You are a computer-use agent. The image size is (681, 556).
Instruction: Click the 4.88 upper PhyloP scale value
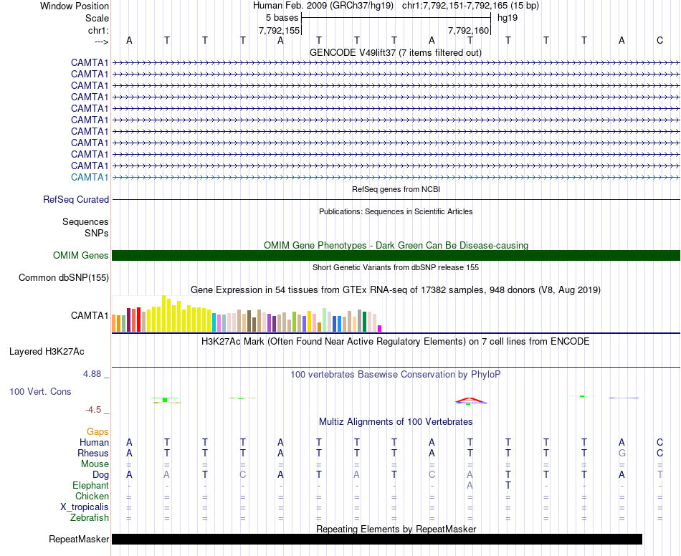tap(92, 374)
